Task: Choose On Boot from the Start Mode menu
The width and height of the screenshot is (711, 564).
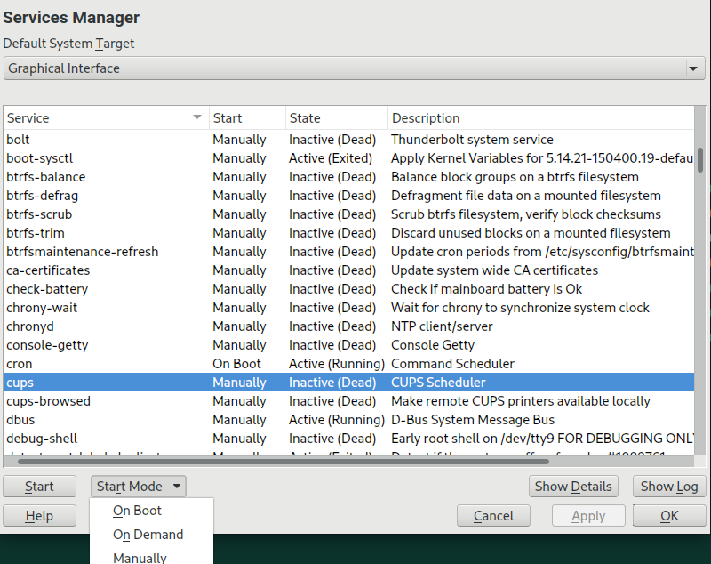Action: click(x=137, y=512)
